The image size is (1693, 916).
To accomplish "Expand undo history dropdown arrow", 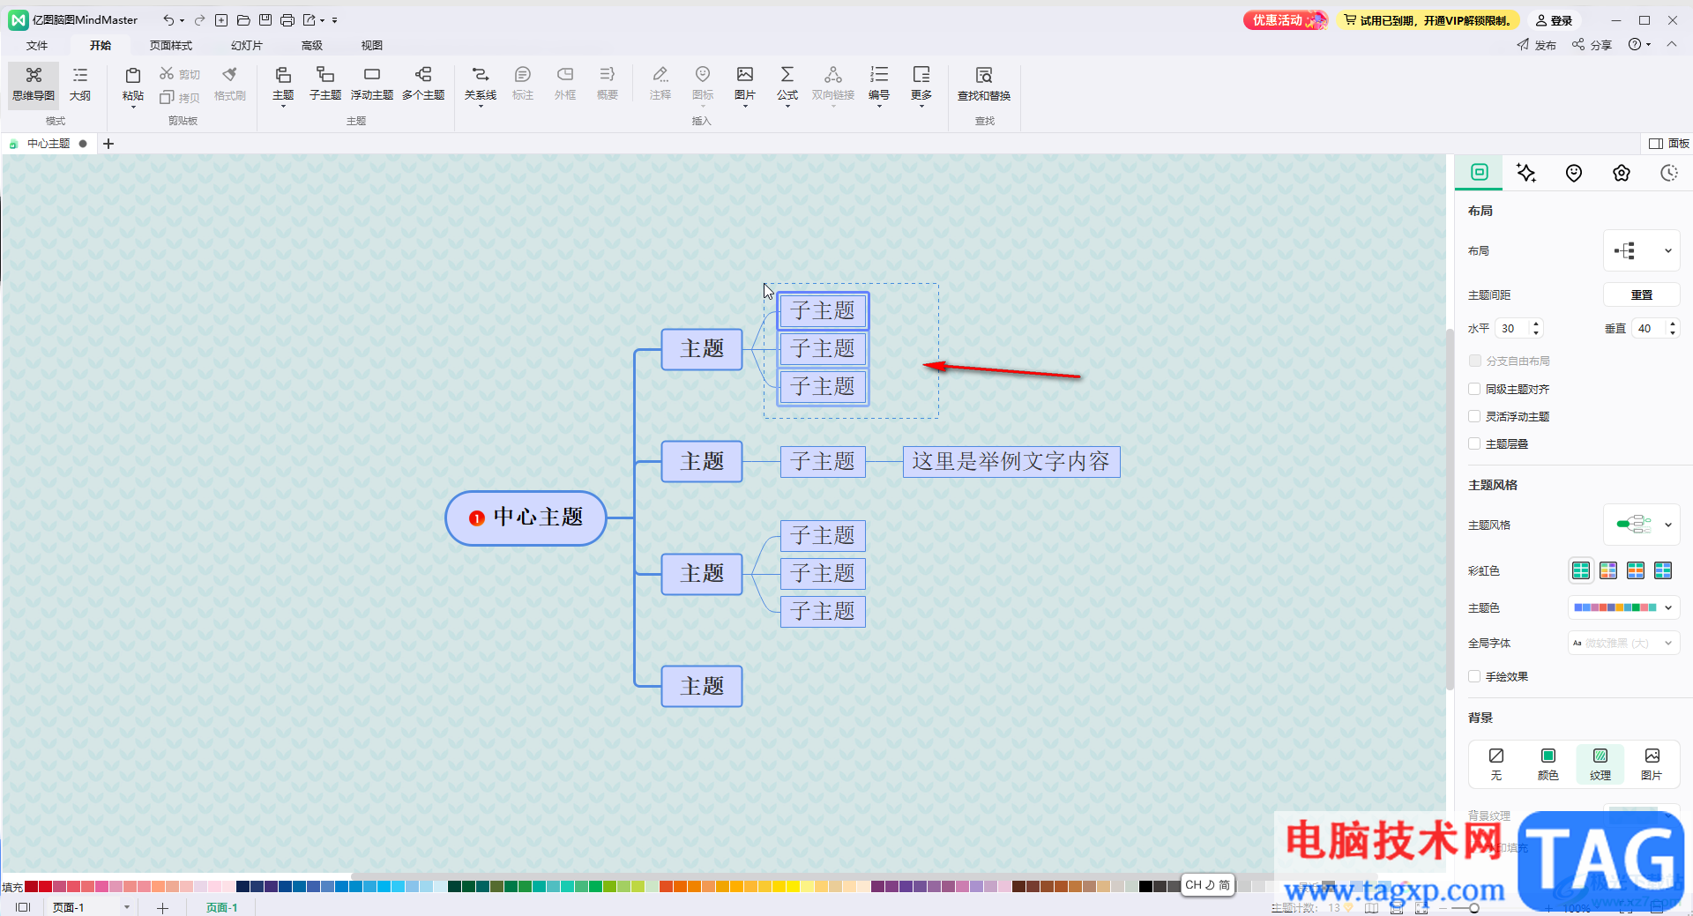I will [183, 20].
